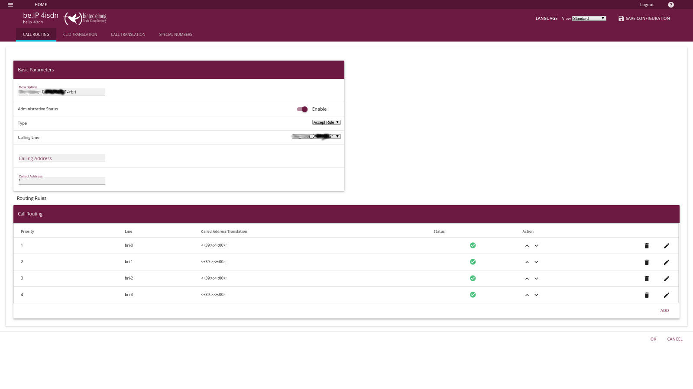The width and height of the screenshot is (693, 389).
Task: Click the Call Routing table header bar
Action: point(346,214)
